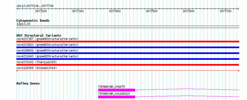Click the 3077200 ruler position label

click(41, 11)
